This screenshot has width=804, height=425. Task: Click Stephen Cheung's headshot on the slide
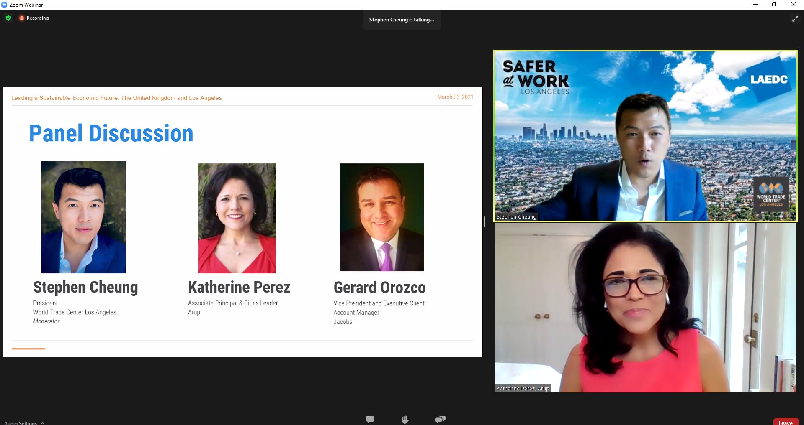point(83,217)
